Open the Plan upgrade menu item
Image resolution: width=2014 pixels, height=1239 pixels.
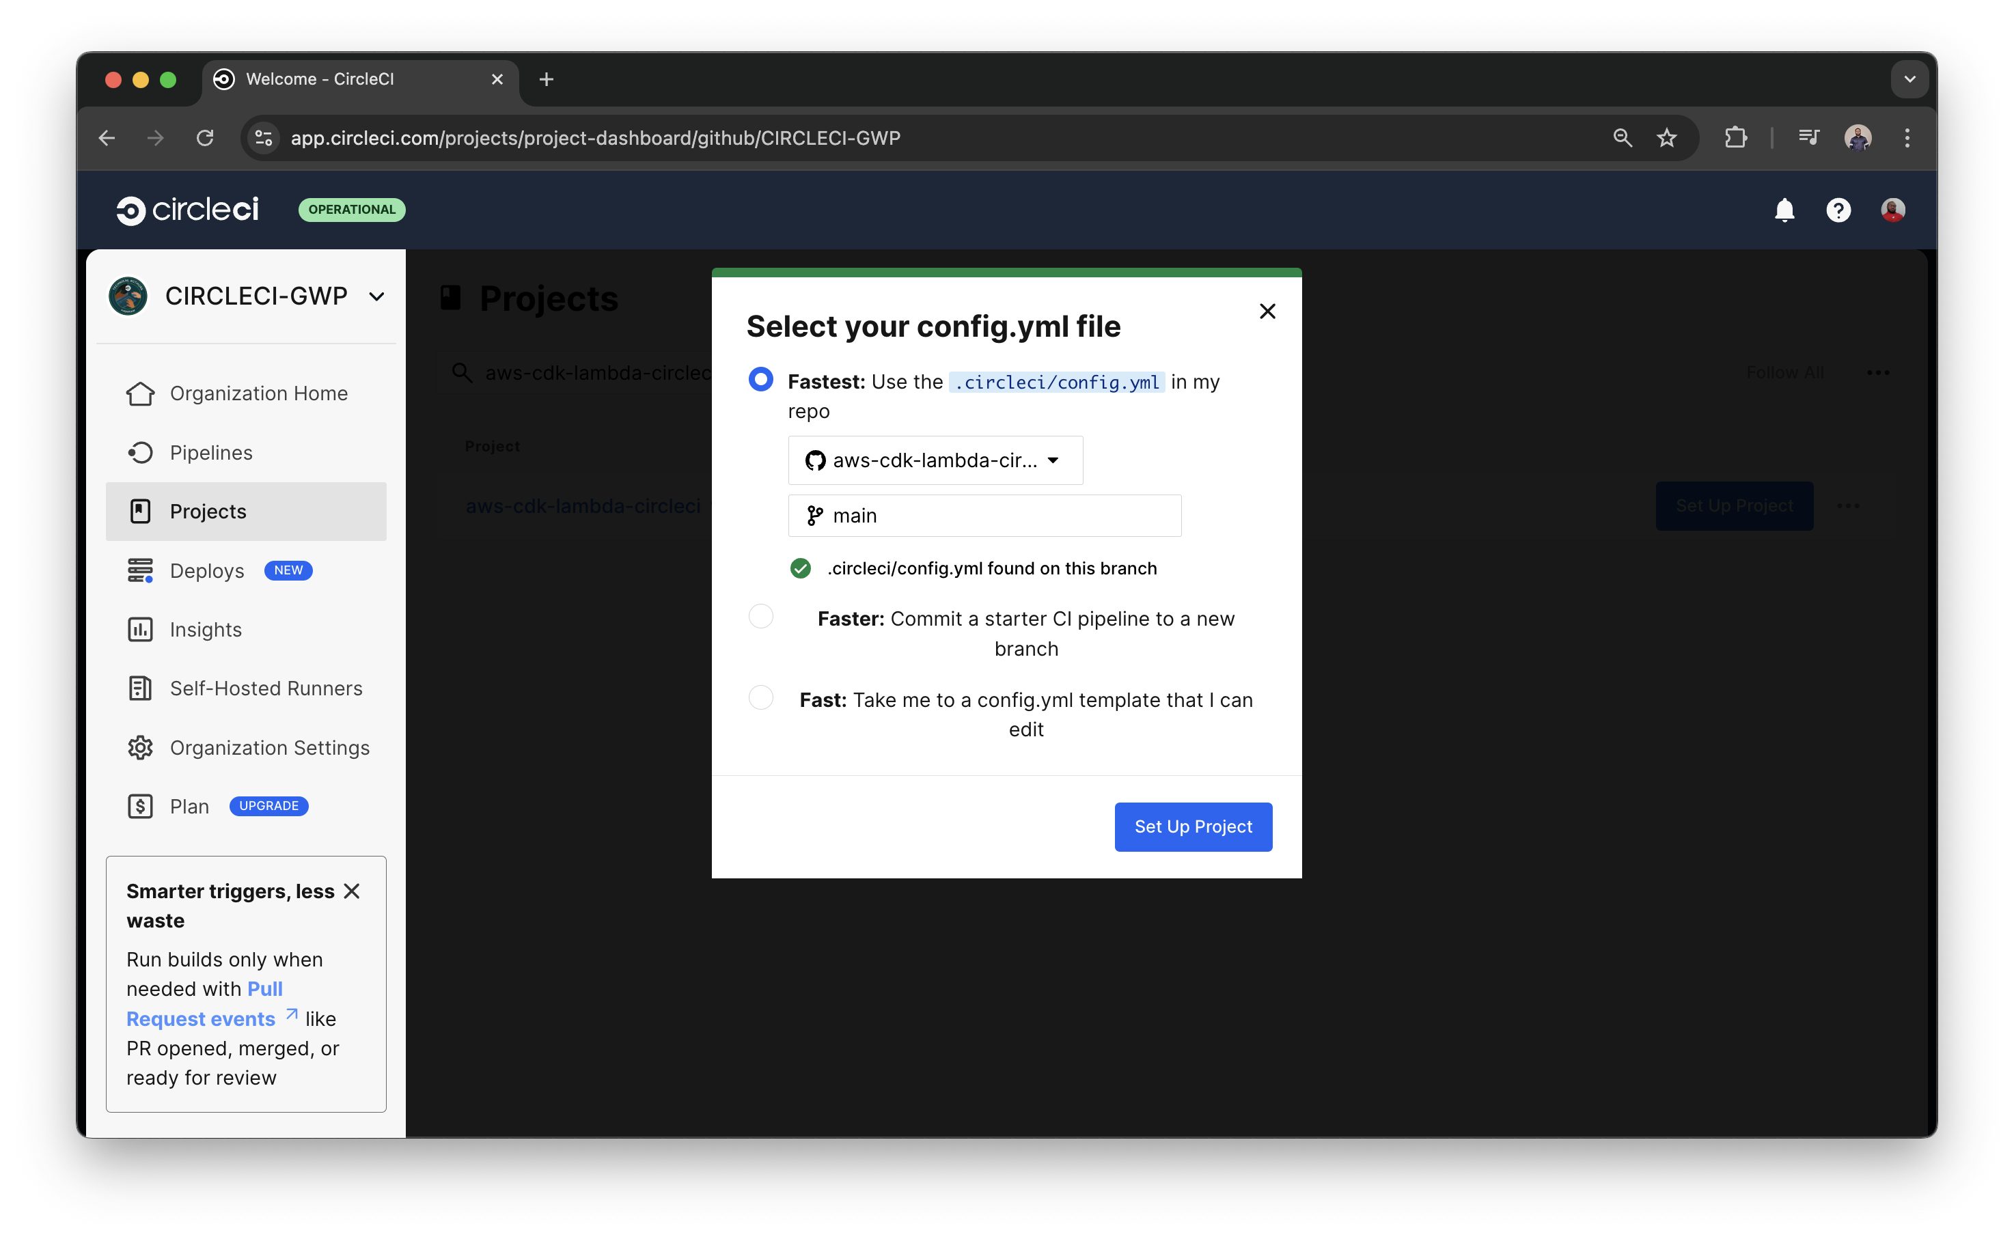(188, 805)
